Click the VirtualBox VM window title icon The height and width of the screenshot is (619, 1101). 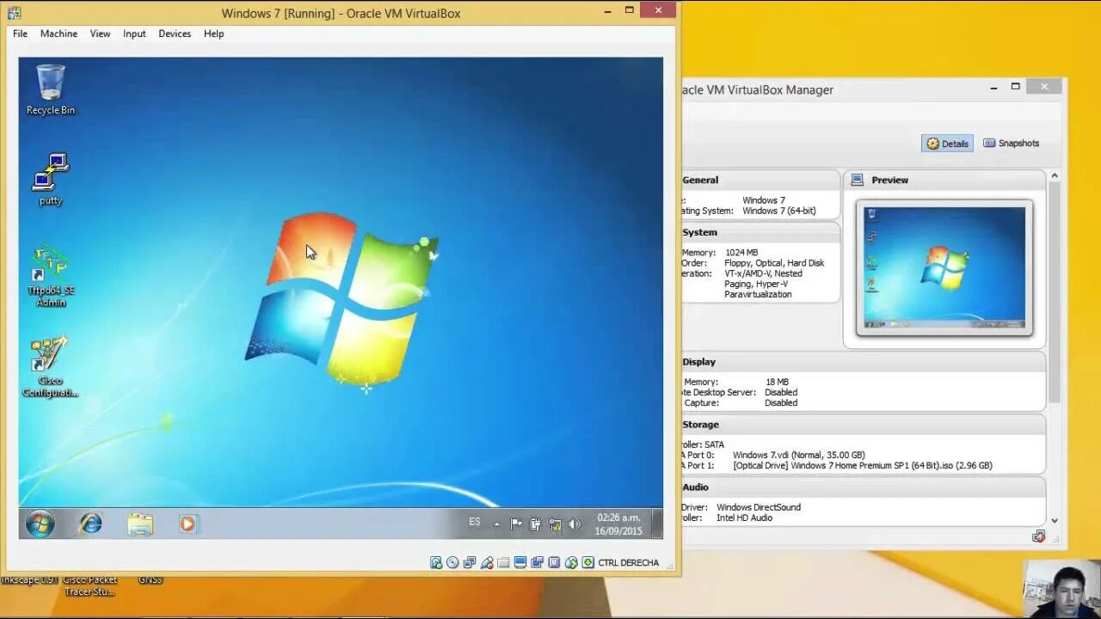(x=14, y=13)
